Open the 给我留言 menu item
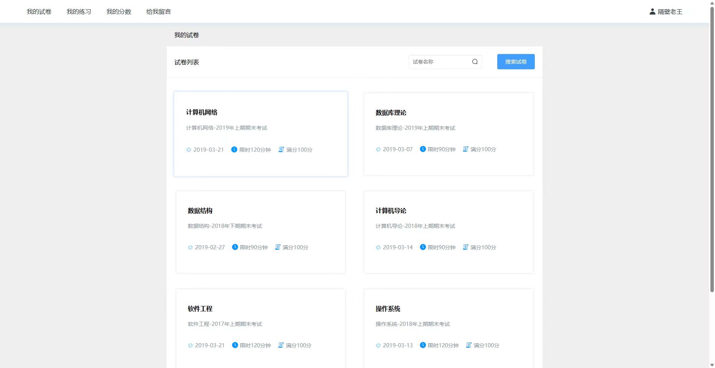 click(159, 11)
